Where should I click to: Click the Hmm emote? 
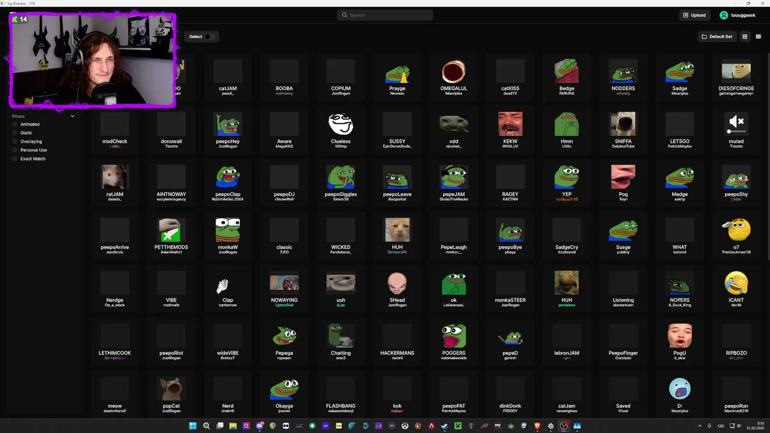[x=567, y=129]
